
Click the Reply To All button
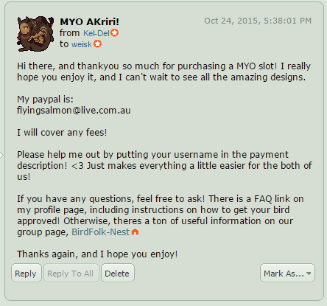pos(71,273)
